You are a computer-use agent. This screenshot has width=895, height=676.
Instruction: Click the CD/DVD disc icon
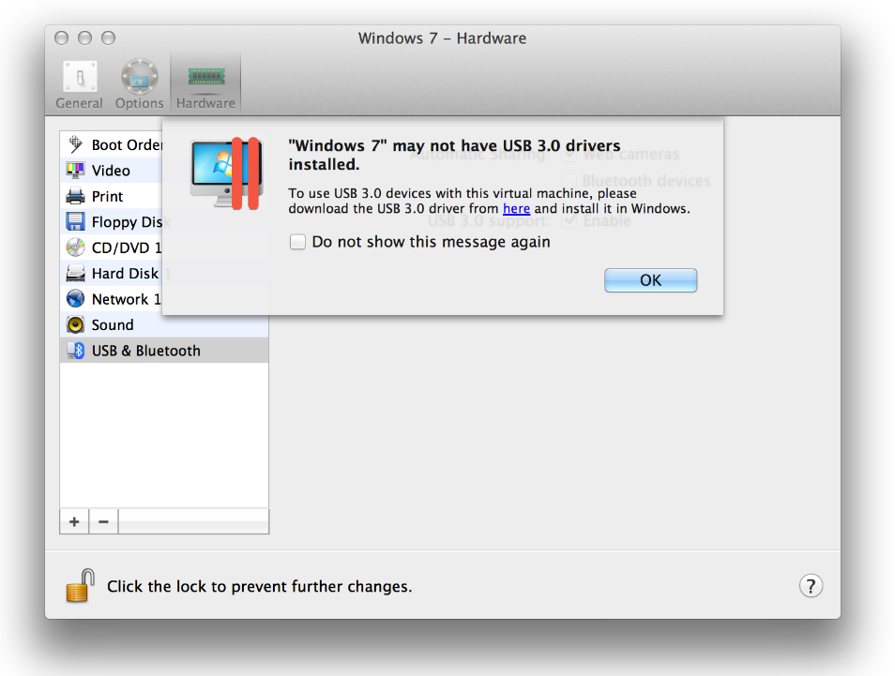point(75,248)
